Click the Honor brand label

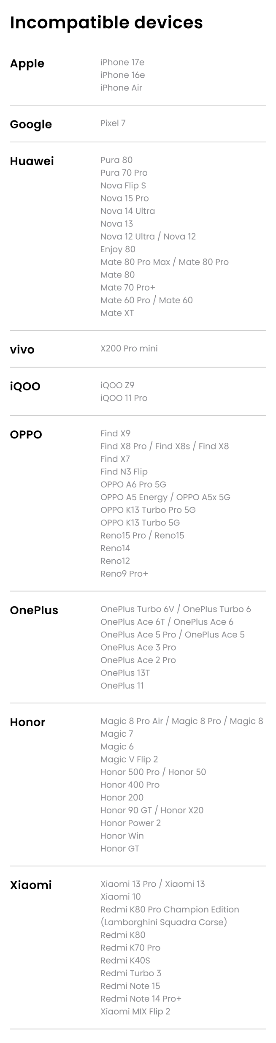point(27,722)
